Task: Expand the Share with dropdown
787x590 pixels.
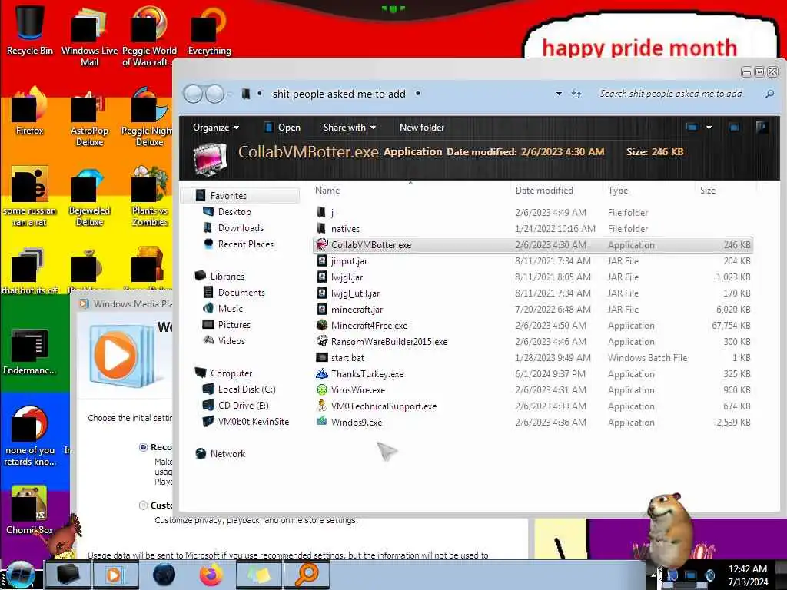Action: point(350,128)
